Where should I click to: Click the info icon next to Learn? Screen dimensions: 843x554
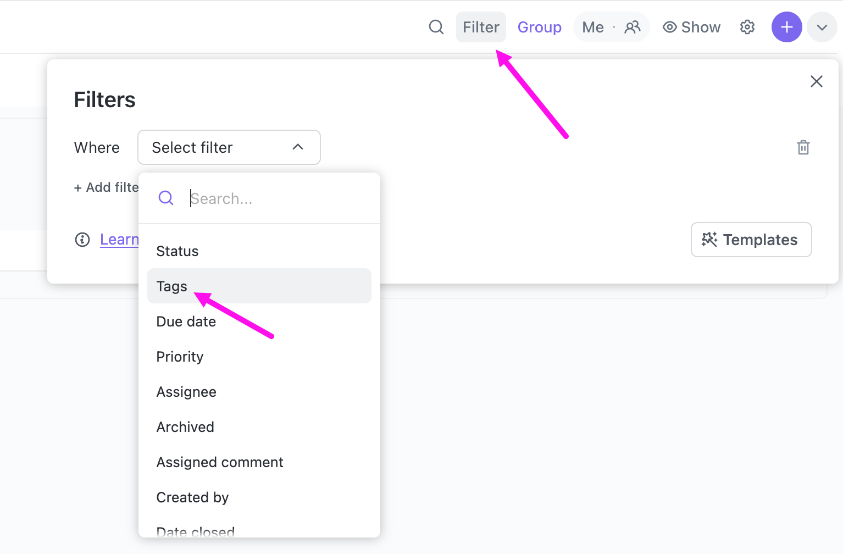[82, 240]
